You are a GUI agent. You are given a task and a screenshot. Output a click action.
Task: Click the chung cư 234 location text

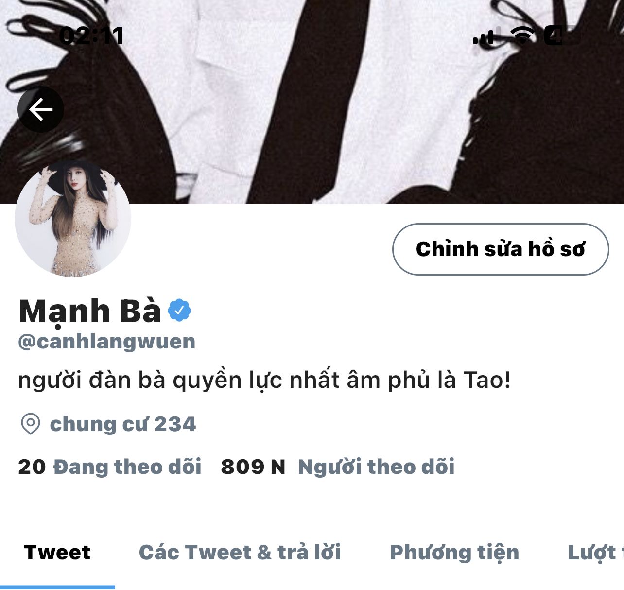point(123,424)
